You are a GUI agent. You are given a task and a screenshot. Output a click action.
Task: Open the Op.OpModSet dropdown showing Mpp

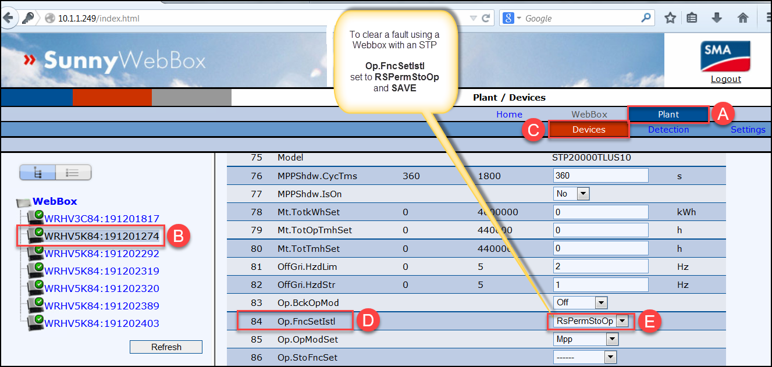pos(612,339)
